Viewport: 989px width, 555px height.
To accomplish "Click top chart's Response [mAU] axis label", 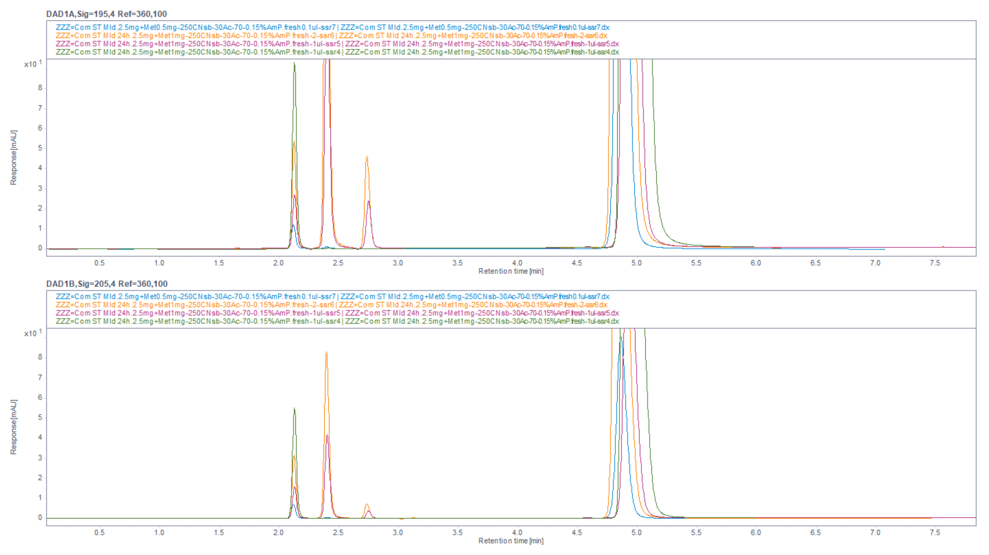I will [x=14, y=158].
